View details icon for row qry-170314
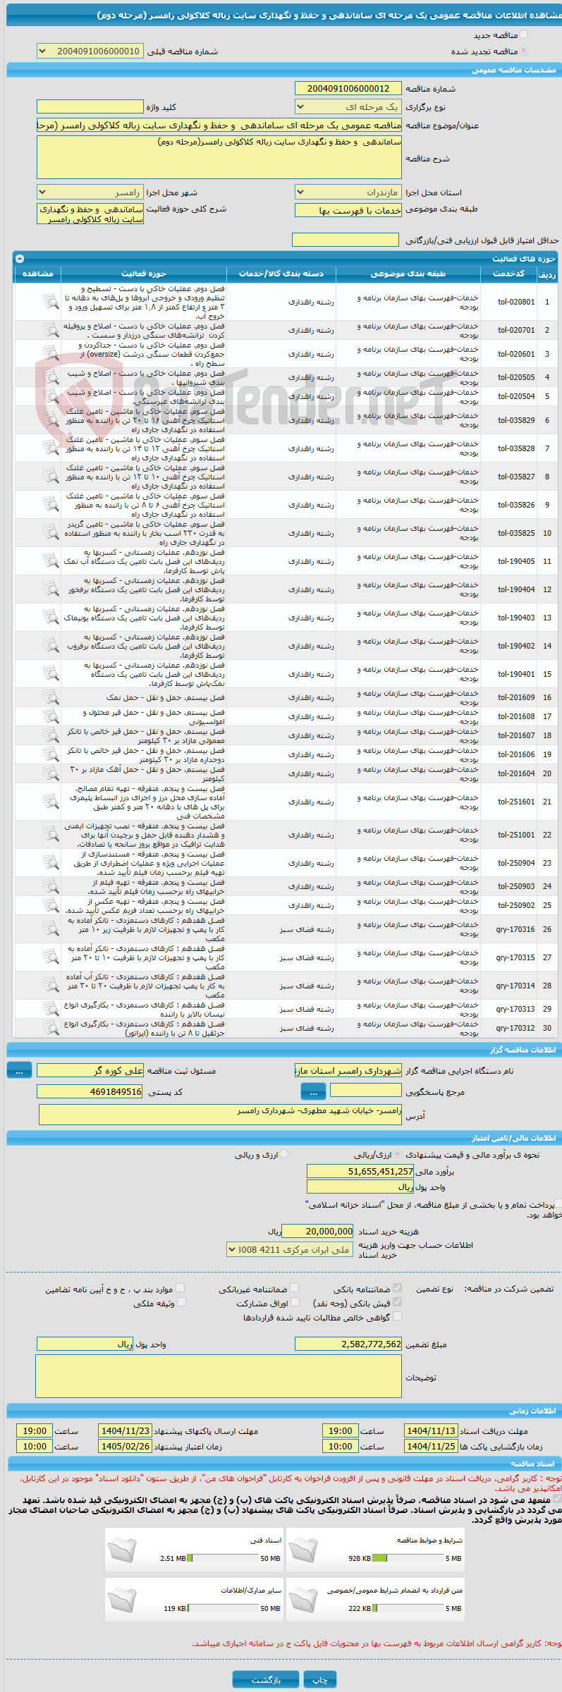 pos(51,986)
